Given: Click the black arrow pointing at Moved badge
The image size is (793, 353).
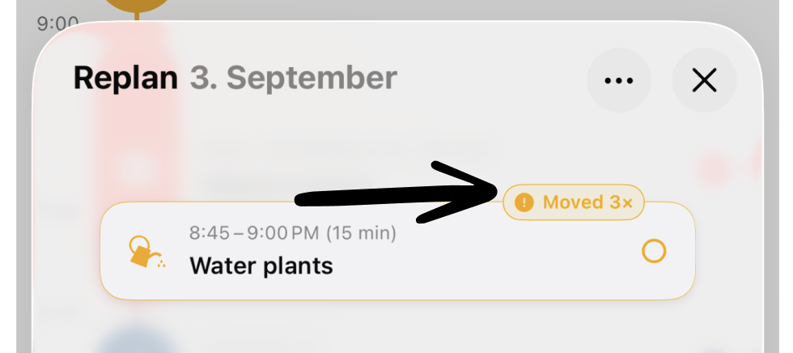Looking at the screenshot, I should (396, 193).
